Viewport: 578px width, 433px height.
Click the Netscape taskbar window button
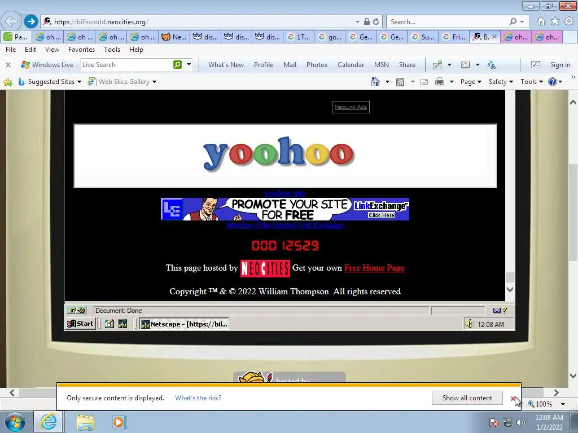coord(185,324)
